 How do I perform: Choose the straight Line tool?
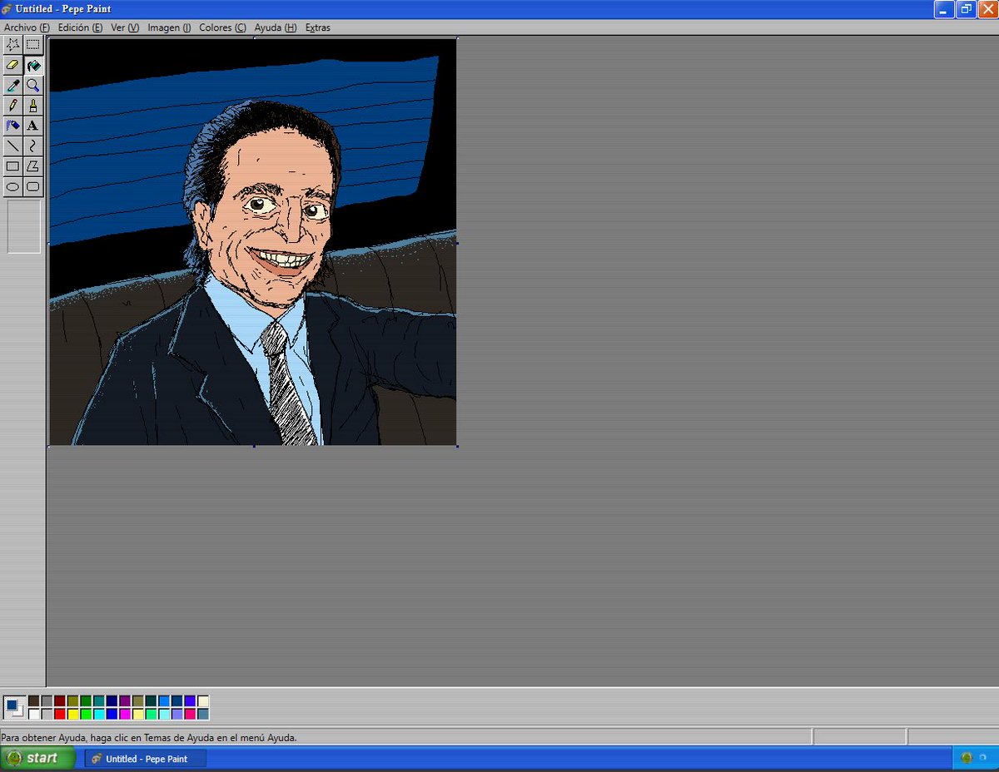point(12,146)
